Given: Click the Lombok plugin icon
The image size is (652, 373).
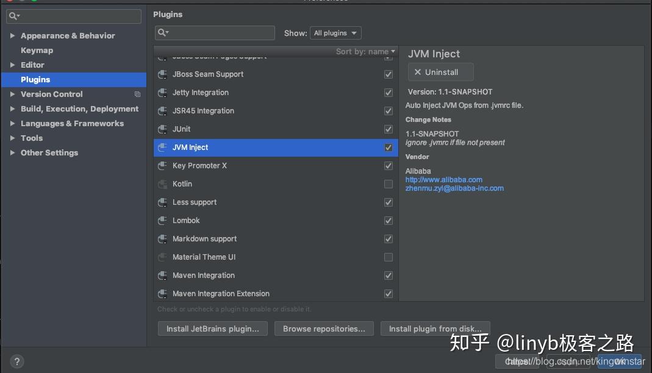Looking at the screenshot, I should tap(163, 221).
